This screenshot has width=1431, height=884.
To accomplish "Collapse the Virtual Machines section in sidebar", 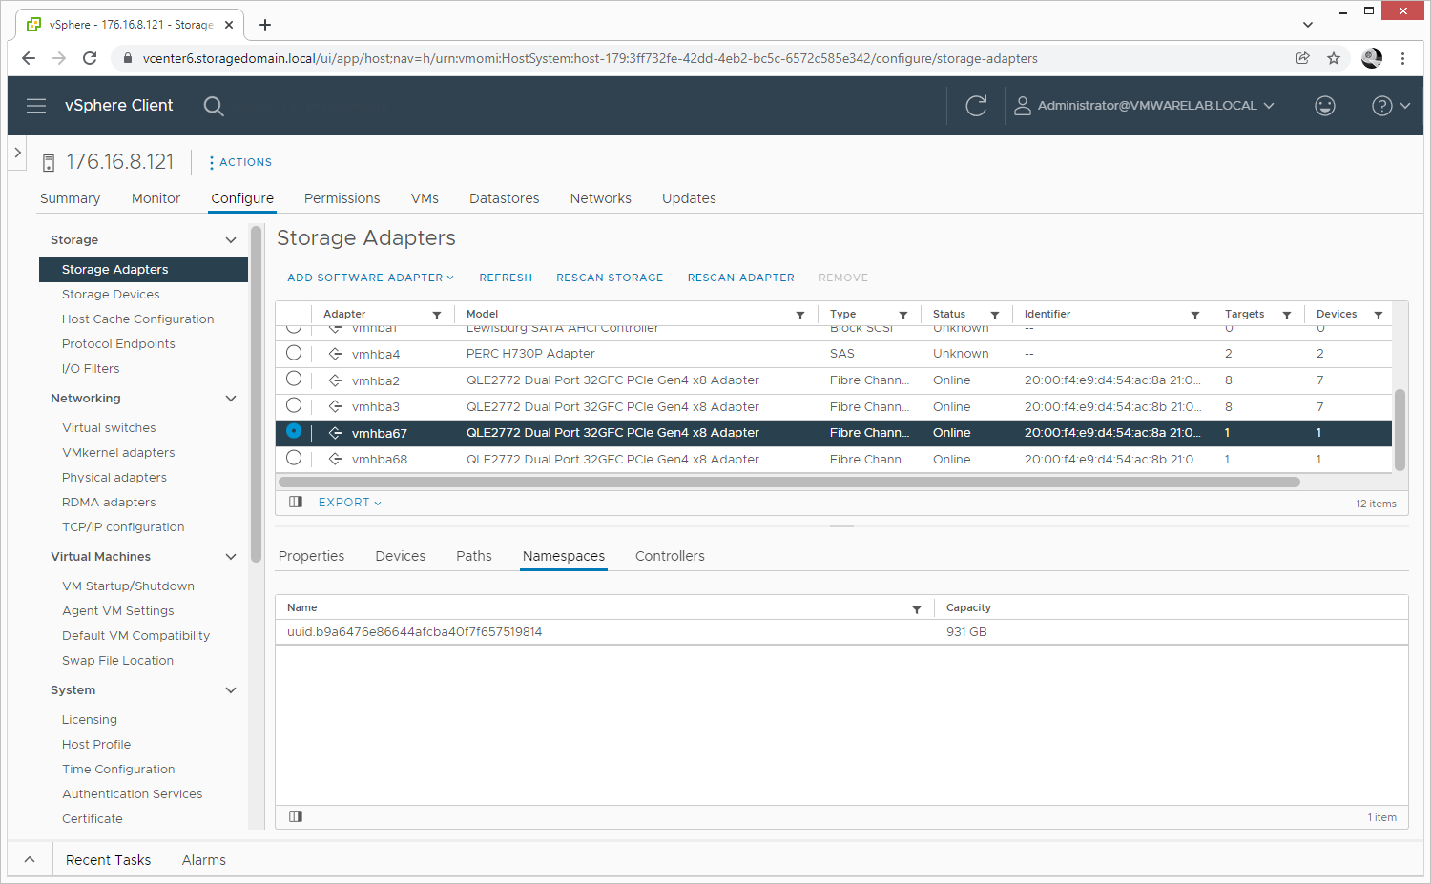I will tap(230, 557).
